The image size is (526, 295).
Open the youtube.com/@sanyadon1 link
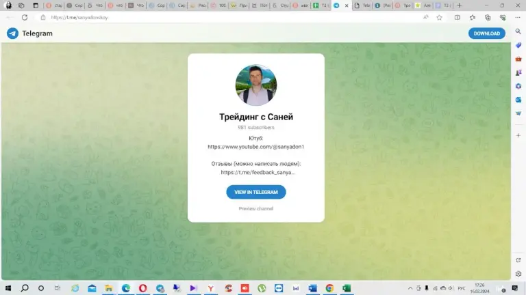256,147
